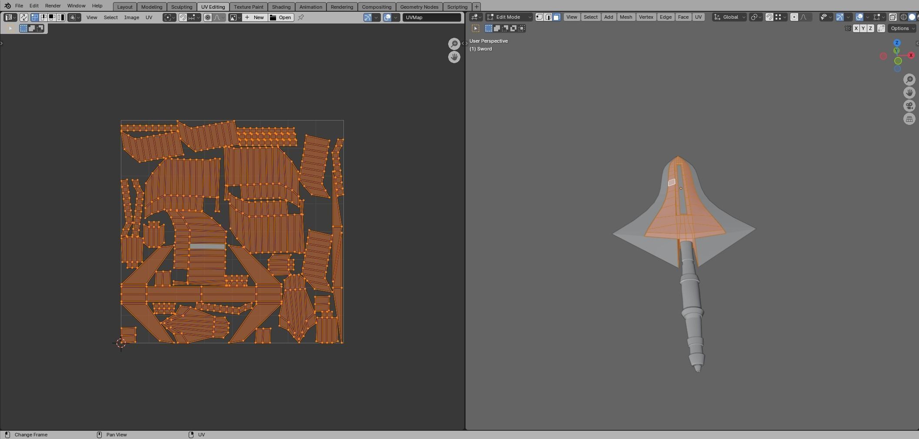
Task: Select mesh edge select mode in 3D viewport
Action: 548,17
